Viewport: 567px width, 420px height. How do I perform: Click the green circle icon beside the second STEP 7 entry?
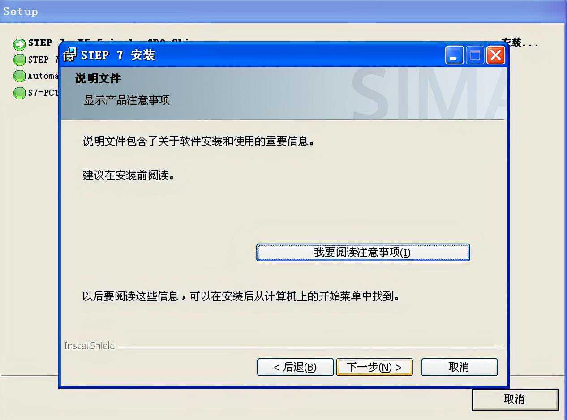[x=19, y=60]
